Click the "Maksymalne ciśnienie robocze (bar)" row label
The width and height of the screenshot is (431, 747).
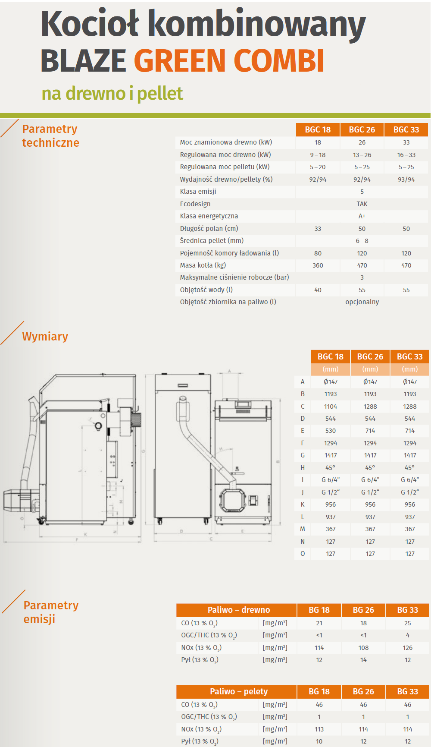click(x=234, y=277)
